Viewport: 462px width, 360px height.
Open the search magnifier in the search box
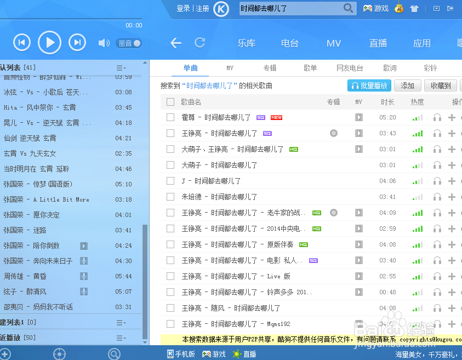(347, 9)
